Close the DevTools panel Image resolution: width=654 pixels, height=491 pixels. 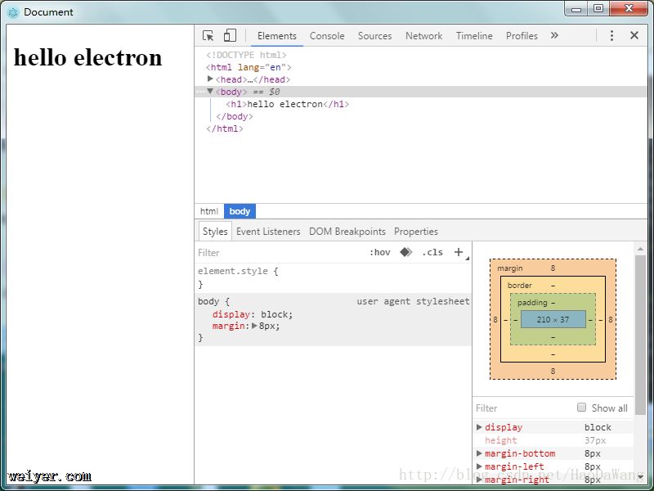tap(634, 35)
